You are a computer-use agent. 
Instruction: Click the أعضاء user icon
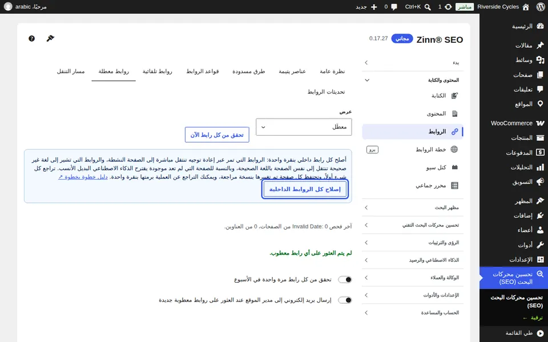pos(541,230)
